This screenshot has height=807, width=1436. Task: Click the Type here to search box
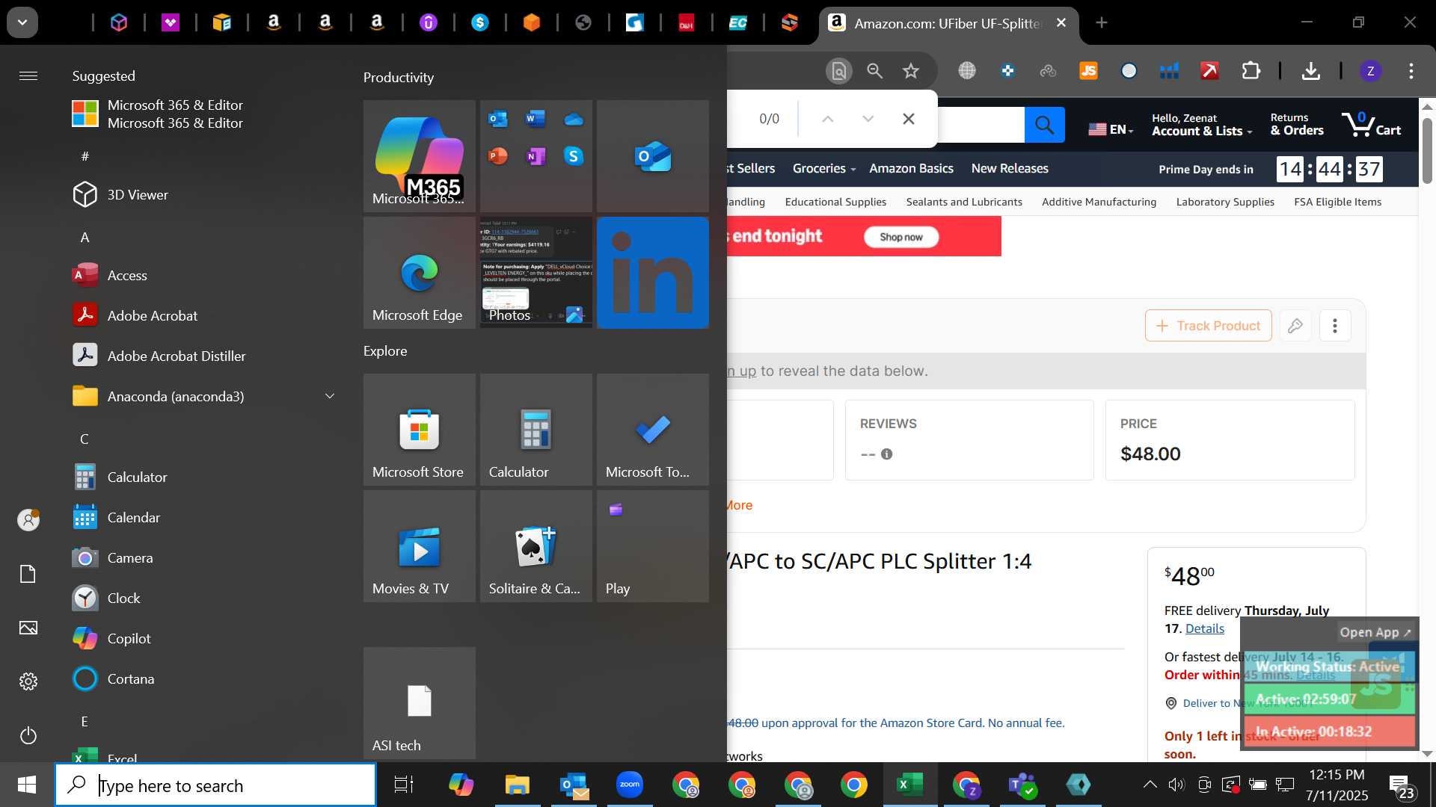click(x=215, y=785)
